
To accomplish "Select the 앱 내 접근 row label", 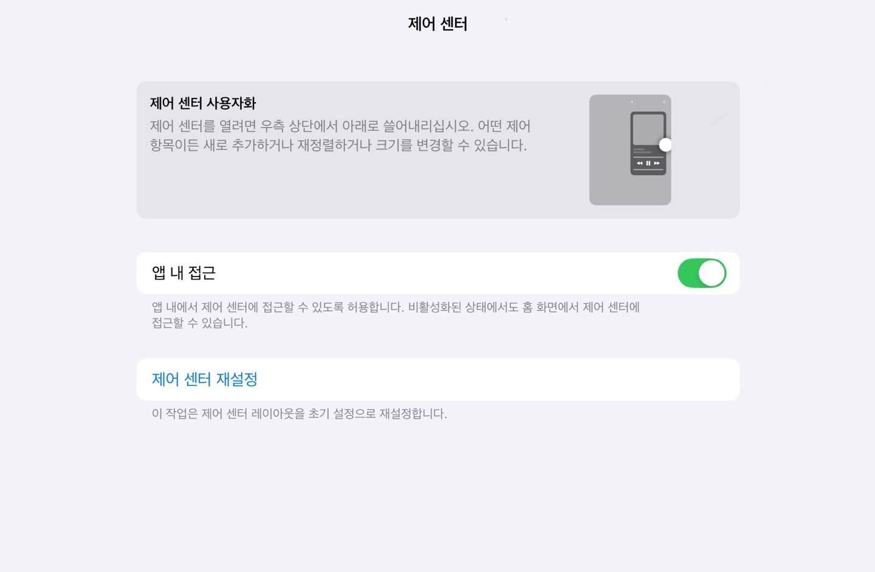I will click(x=184, y=273).
